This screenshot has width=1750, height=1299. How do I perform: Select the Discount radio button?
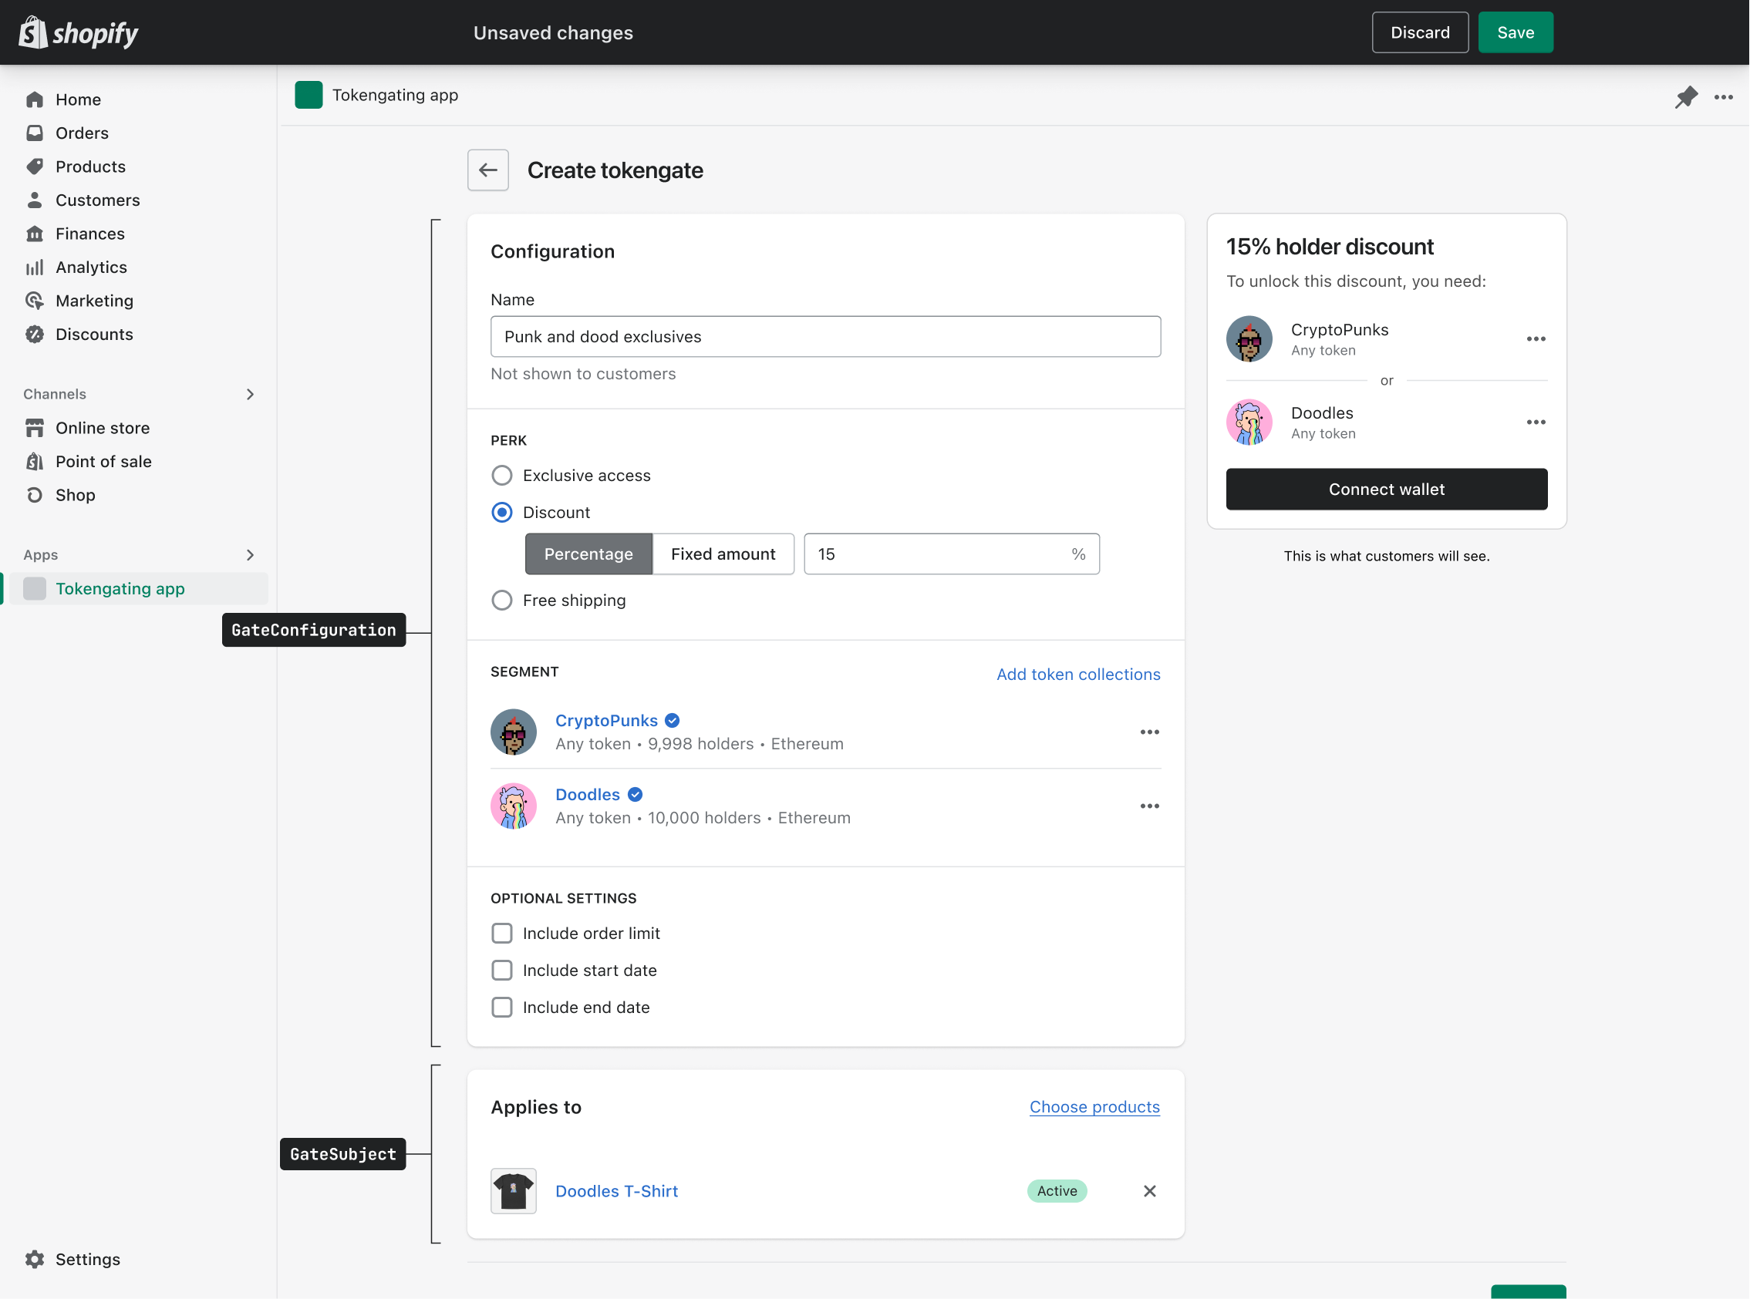pyautogui.click(x=502, y=512)
